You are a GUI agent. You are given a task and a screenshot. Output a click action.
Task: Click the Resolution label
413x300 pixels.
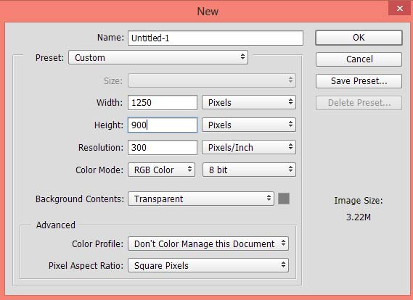tap(101, 148)
